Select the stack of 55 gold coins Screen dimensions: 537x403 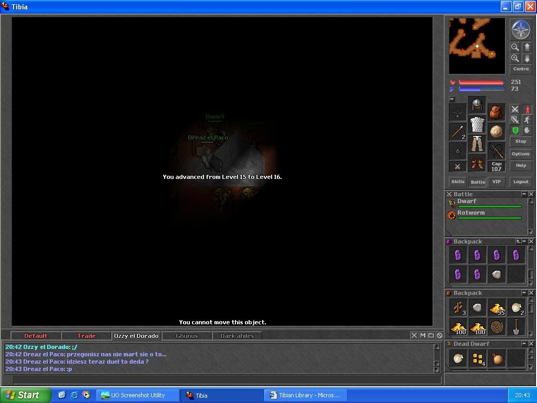[x=497, y=307]
